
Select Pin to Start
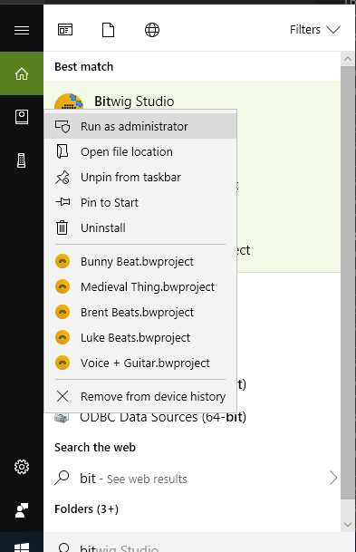click(140, 202)
